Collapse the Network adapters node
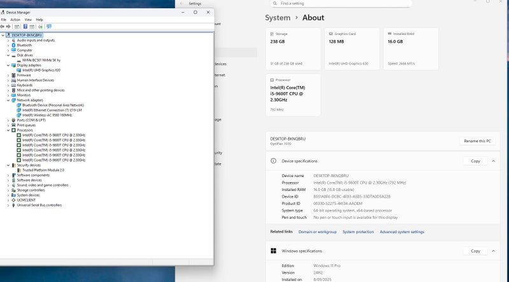The height and width of the screenshot is (282, 509). [8, 100]
